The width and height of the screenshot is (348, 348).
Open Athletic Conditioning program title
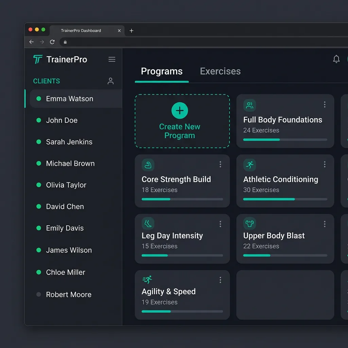click(x=280, y=179)
